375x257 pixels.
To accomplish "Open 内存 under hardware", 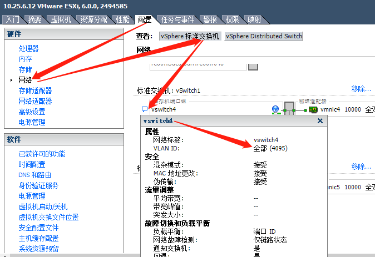I will 25,59.
